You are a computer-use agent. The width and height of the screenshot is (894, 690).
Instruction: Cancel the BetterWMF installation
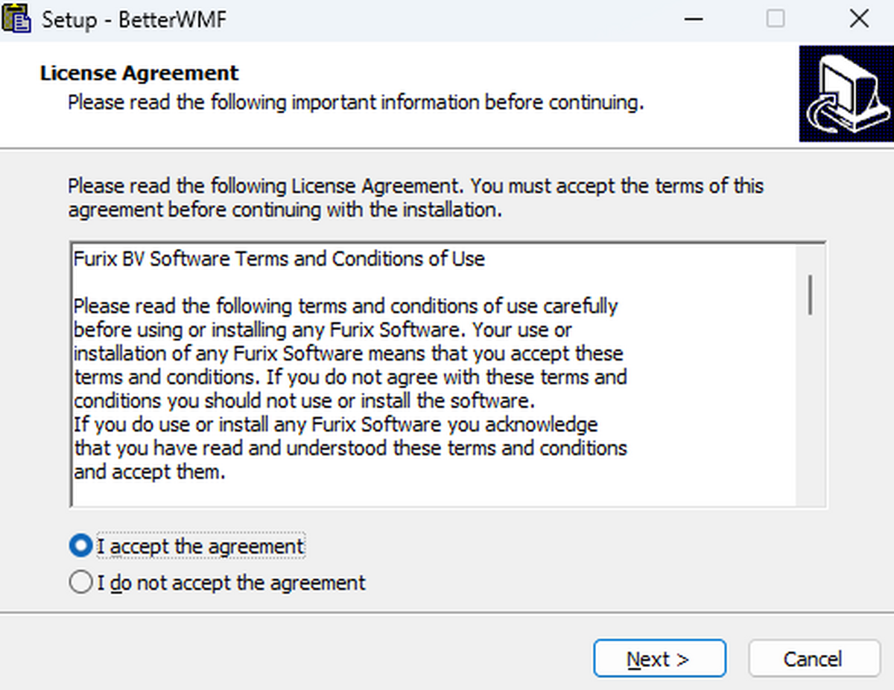[814, 659]
